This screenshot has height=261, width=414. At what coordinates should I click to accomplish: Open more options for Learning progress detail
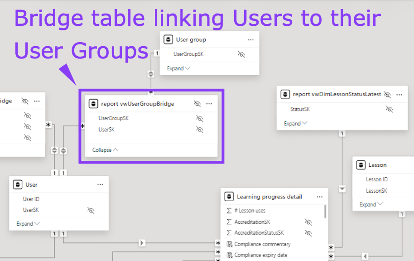pyautogui.click(x=320, y=197)
